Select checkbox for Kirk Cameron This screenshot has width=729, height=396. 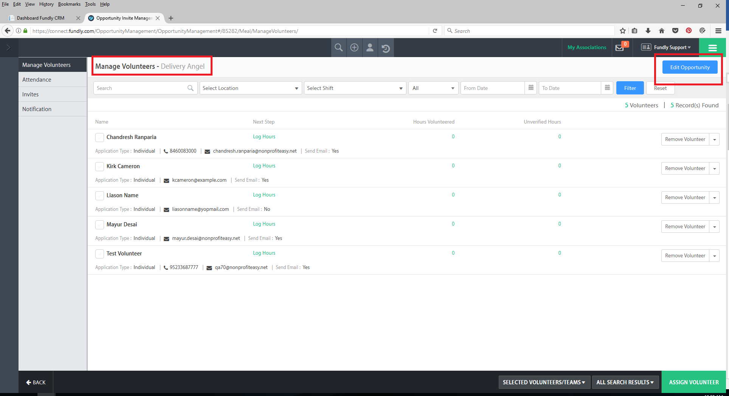[100, 167]
